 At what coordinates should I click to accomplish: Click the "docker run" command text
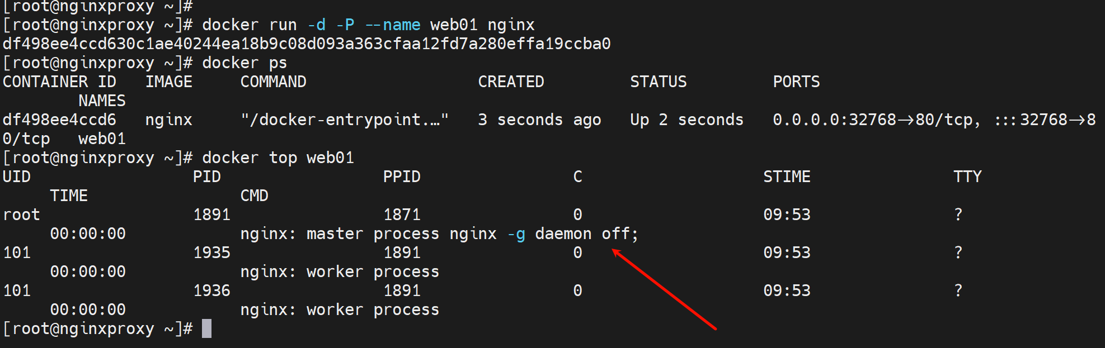coord(368,25)
